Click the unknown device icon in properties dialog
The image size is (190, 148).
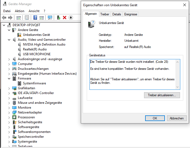[x=91, y=24]
